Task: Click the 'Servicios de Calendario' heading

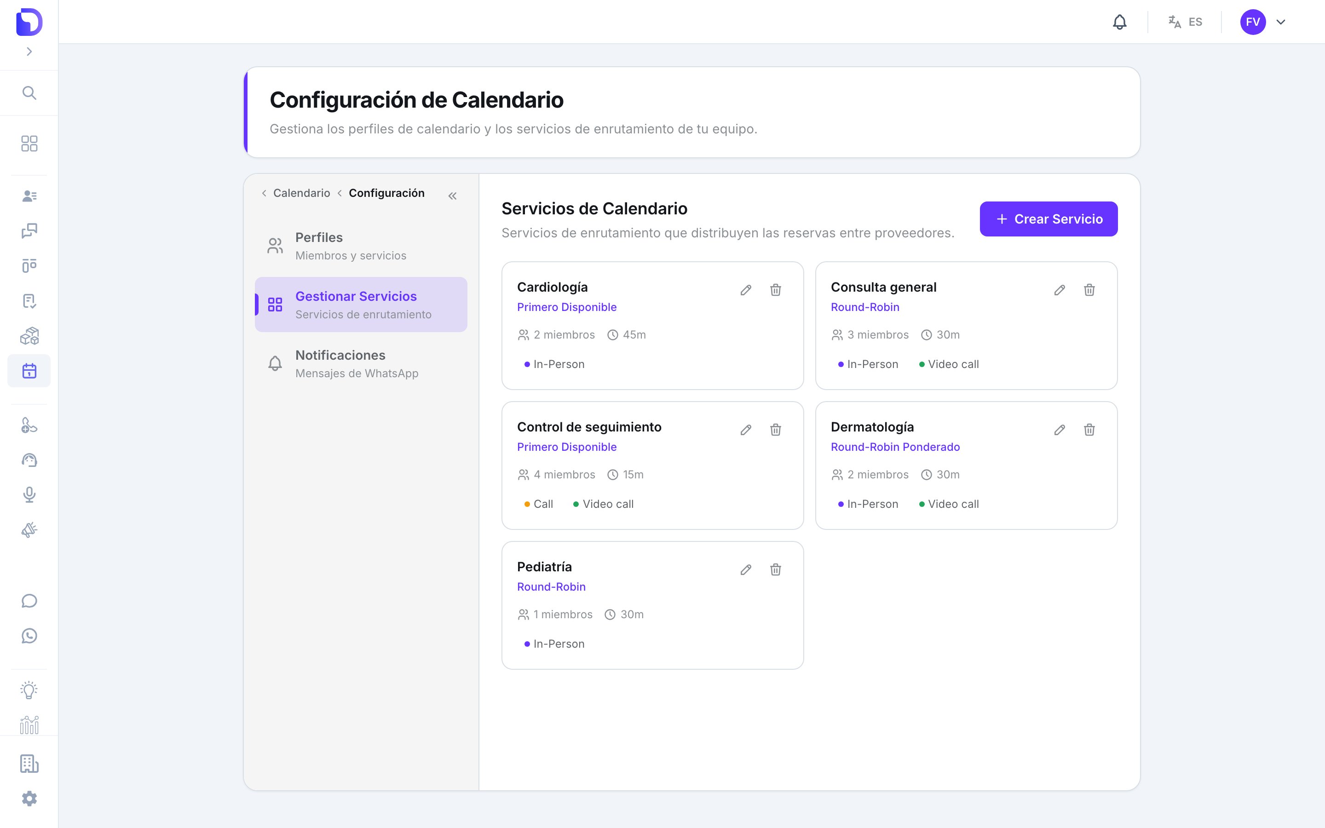Action: pyautogui.click(x=594, y=209)
